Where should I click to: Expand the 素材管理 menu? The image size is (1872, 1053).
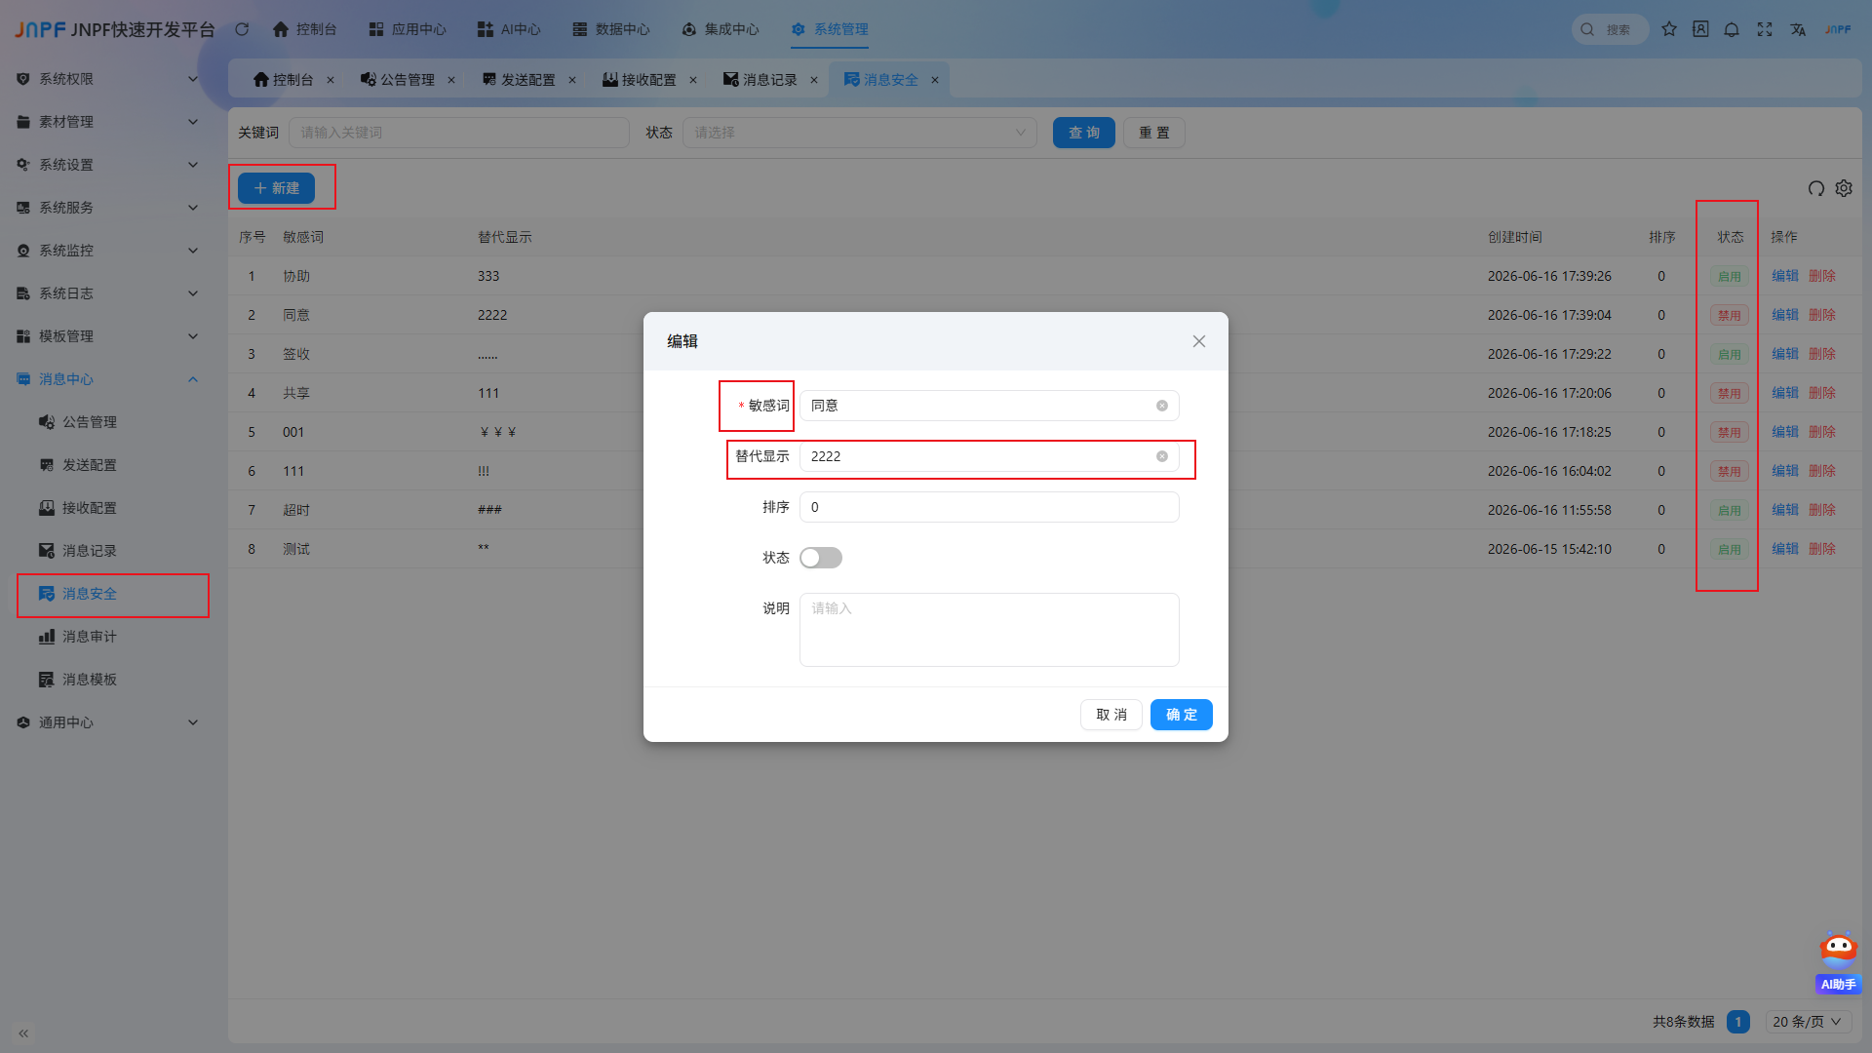107,122
